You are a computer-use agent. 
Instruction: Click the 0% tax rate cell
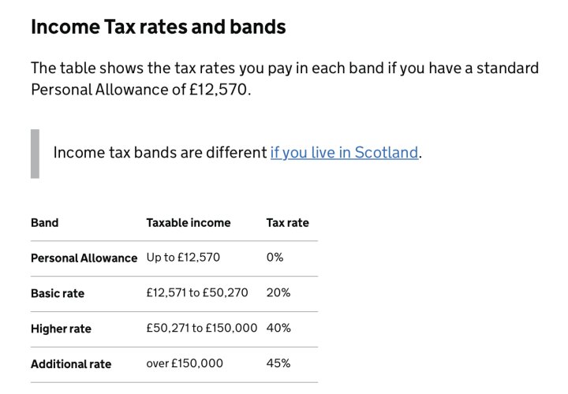click(275, 257)
